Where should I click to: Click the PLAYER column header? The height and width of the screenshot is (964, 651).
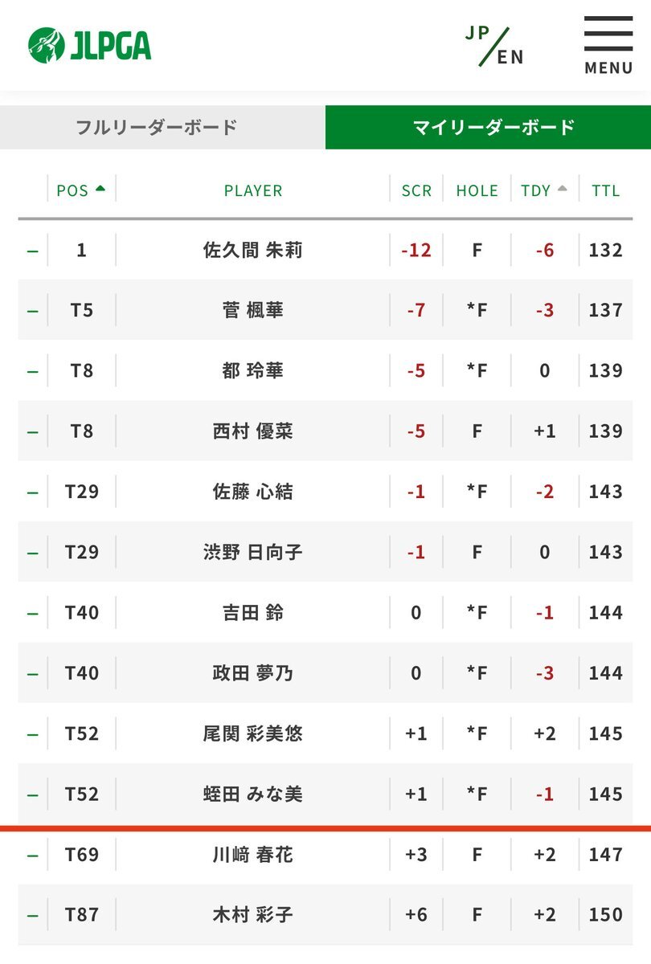click(x=253, y=190)
